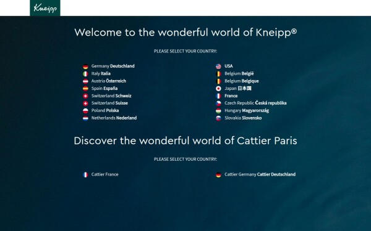Select Germany Deutschland country link
The height and width of the screenshot is (231, 371).
click(x=113, y=66)
